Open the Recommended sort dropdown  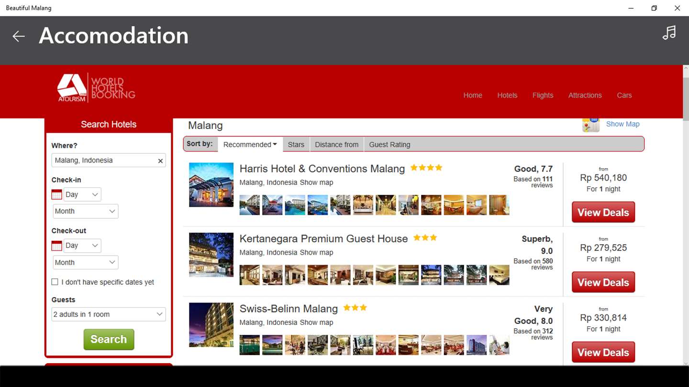point(250,145)
